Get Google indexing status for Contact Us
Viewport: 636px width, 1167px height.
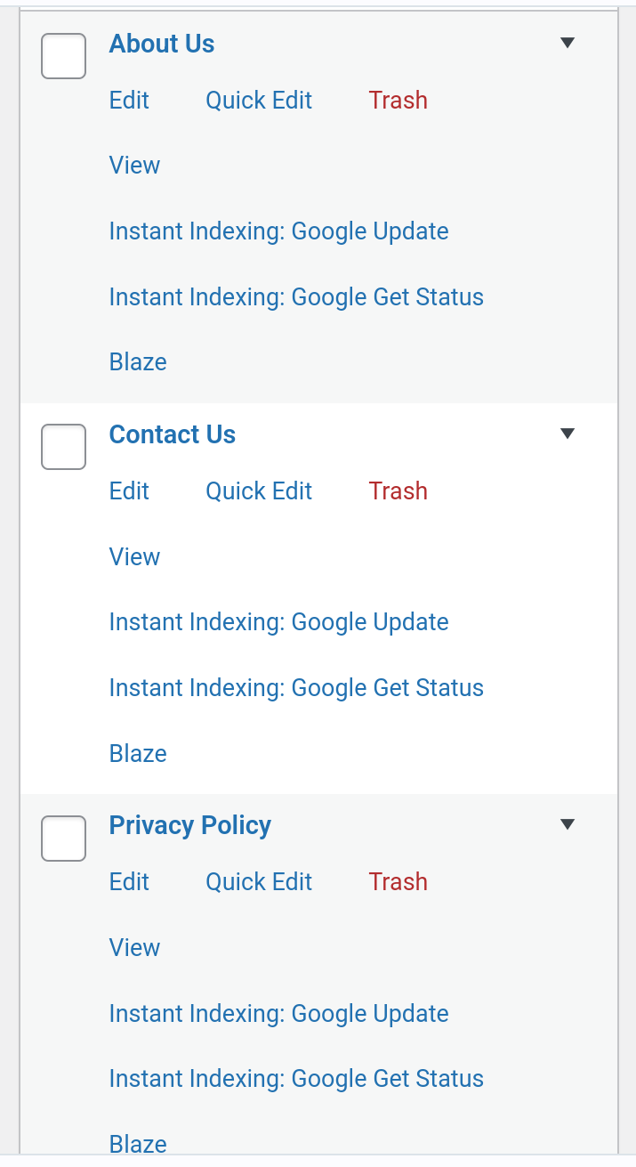coord(296,688)
